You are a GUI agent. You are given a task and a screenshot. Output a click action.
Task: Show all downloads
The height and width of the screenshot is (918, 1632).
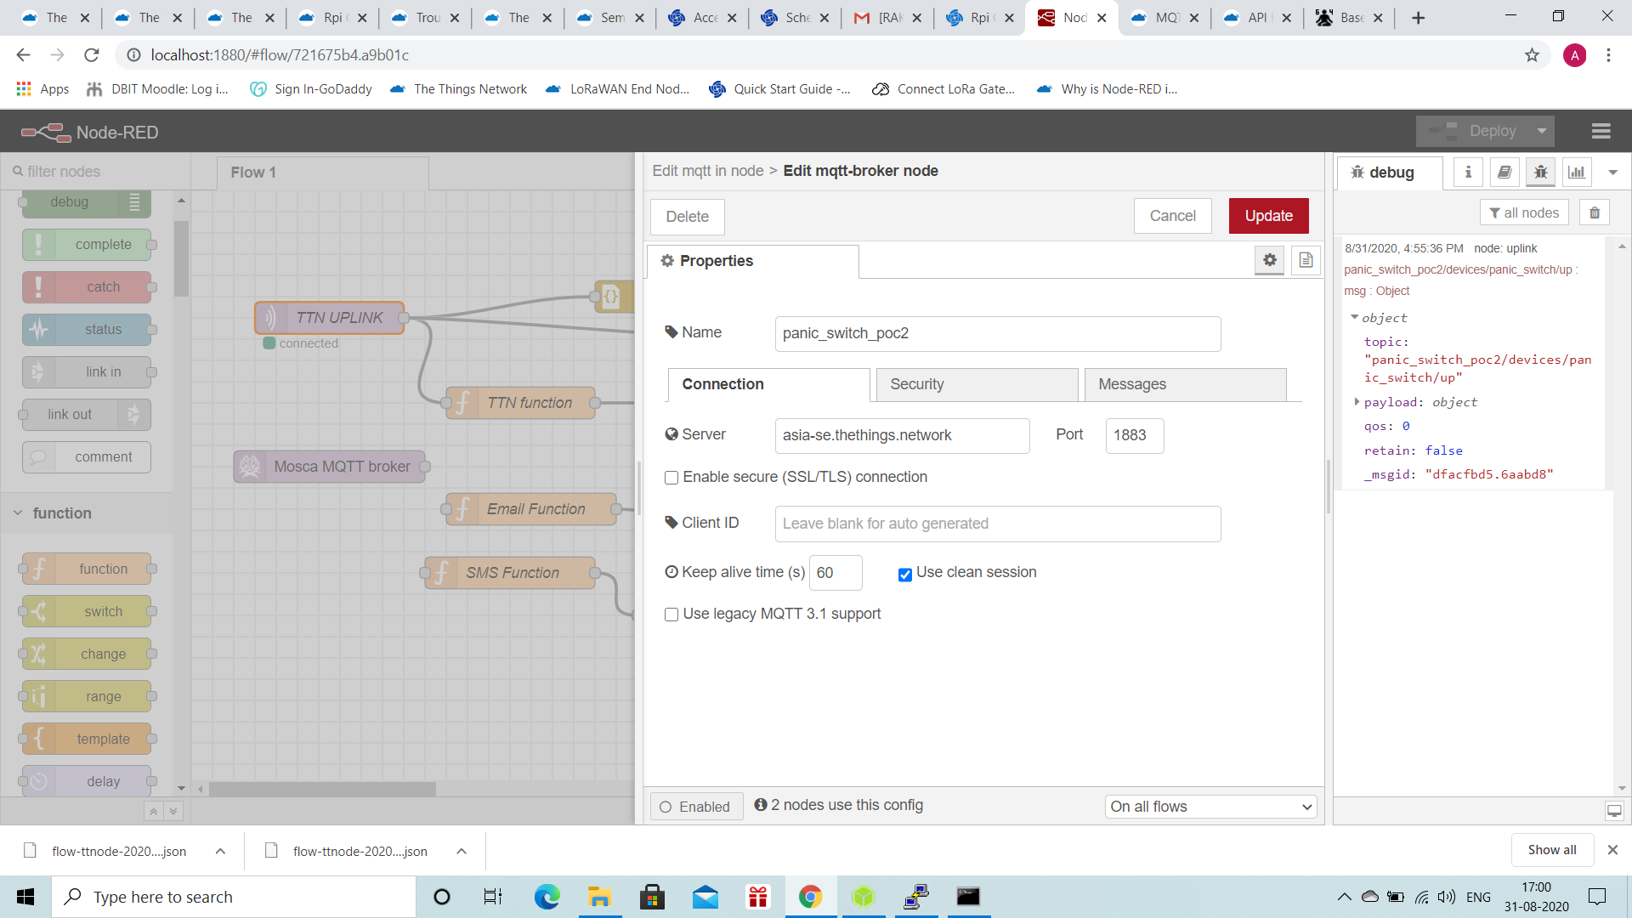(x=1551, y=850)
